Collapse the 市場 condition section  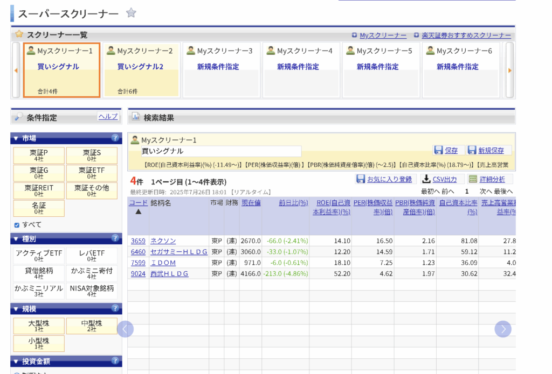point(16,138)
